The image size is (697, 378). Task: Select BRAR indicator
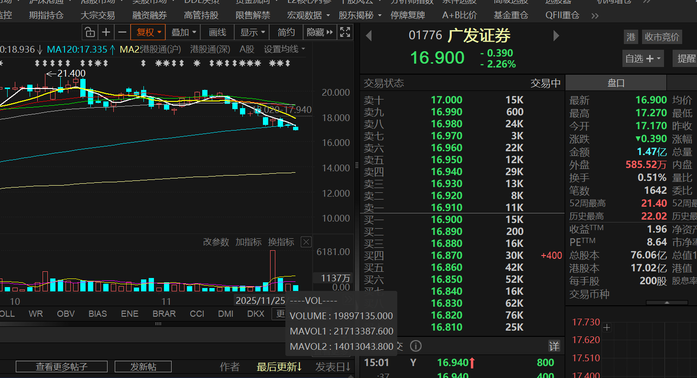click(x=164, y=314)
